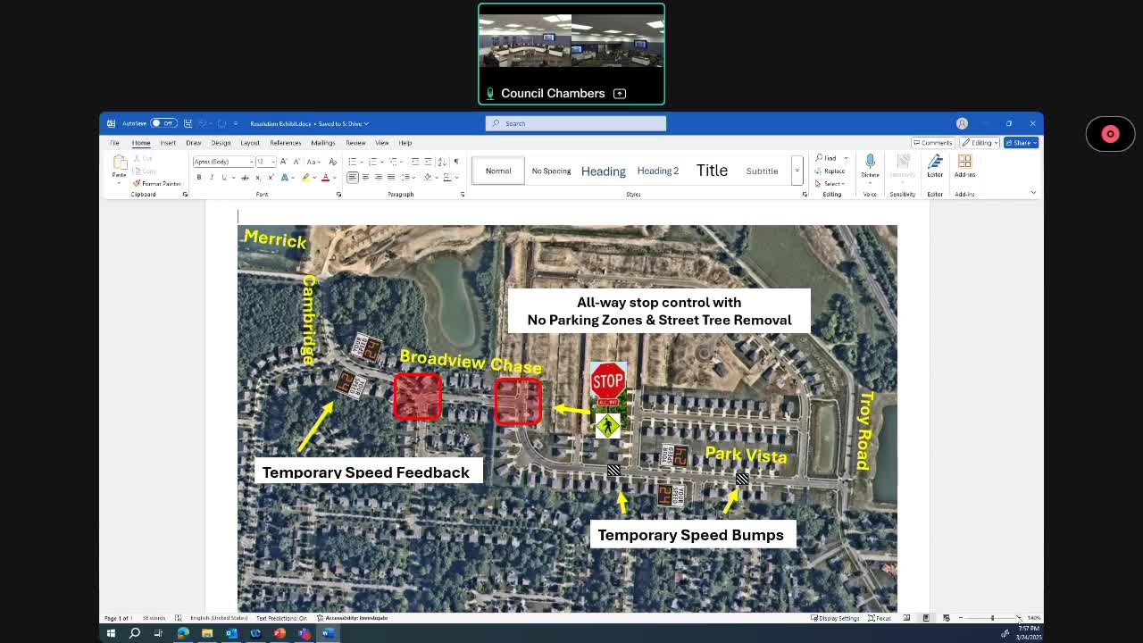Expand the Styles gallery more arrow
1143x643 pixels.
[797, 179]
